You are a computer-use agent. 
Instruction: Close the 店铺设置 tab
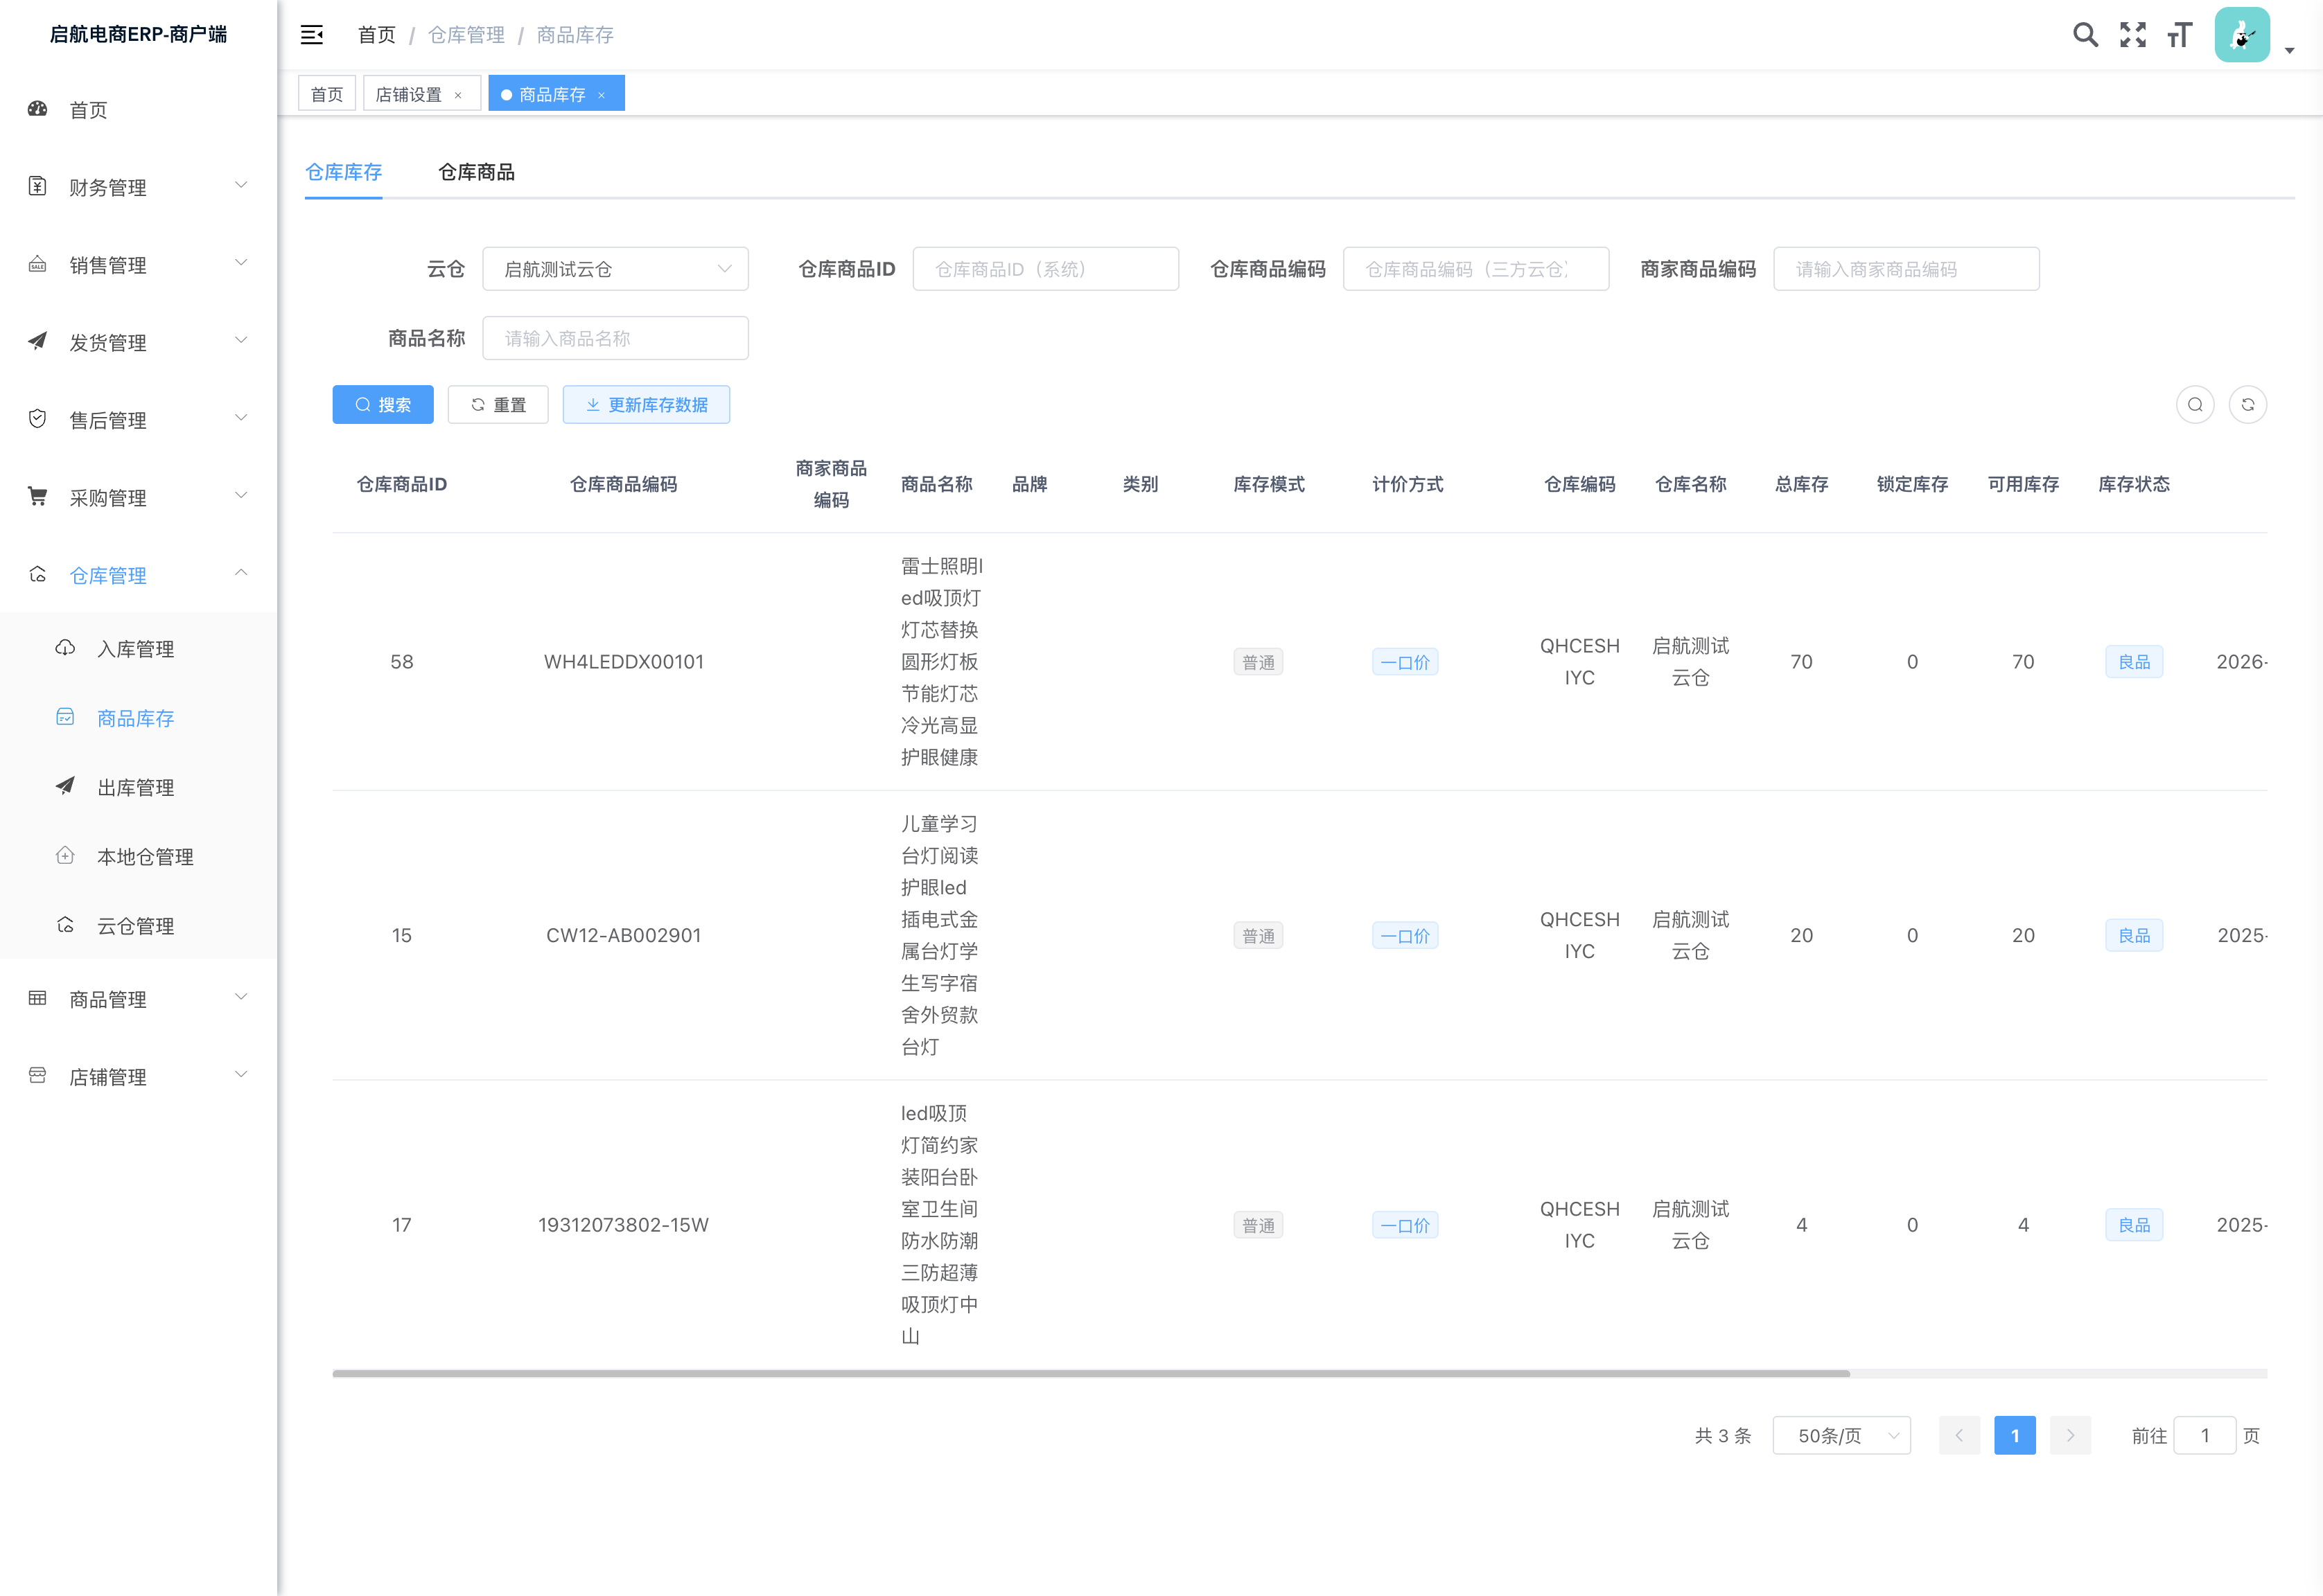click(x=458, y=95)
